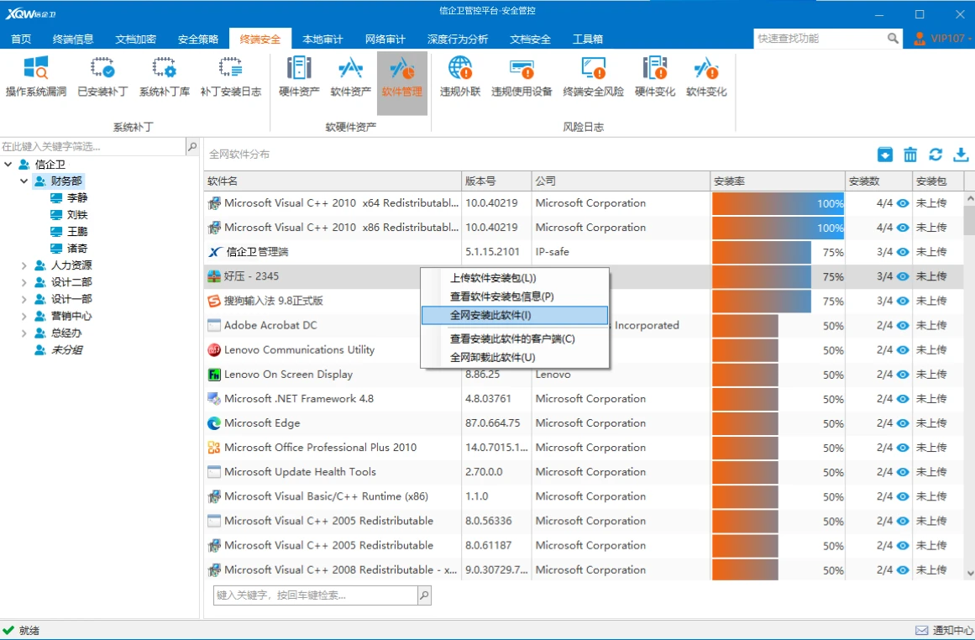Choose 上传软件安装包(L) from context menu
The image size is (975, 640).
[514, 278]
